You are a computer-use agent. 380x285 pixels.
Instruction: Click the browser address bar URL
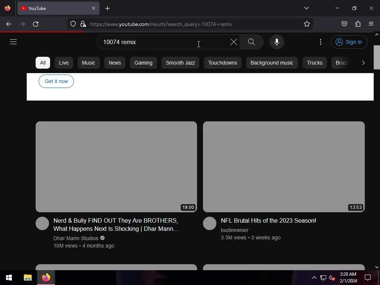pyautogui.click(x=161, y=24)
